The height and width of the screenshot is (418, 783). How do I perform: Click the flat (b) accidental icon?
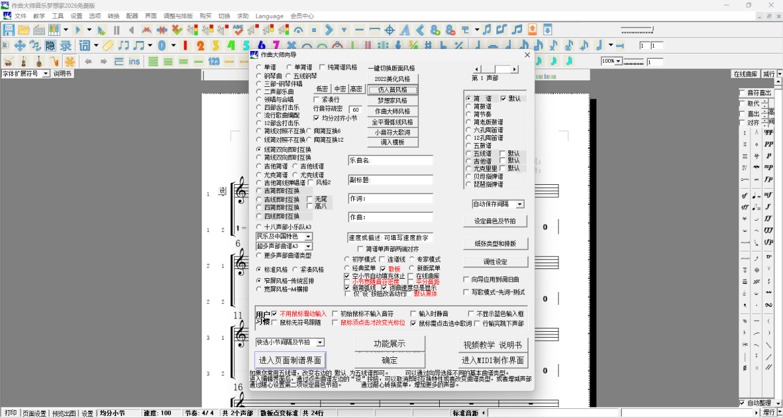pos(444,46)
